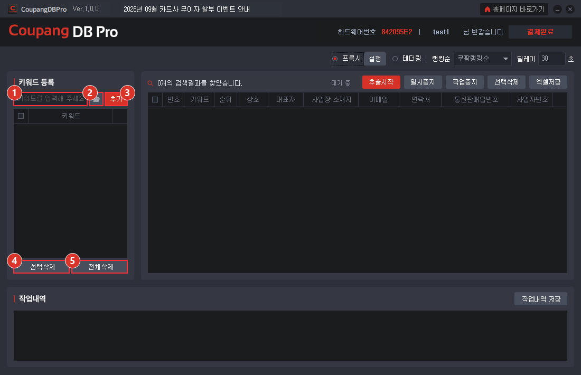Close the CoupangDBPro window

coord(570,10)
